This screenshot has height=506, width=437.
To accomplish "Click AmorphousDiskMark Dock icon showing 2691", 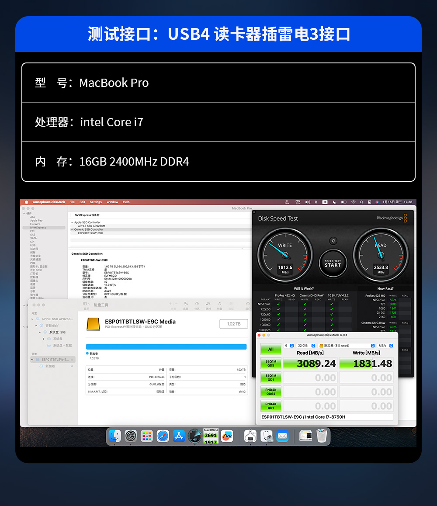I will click(211, 436).
